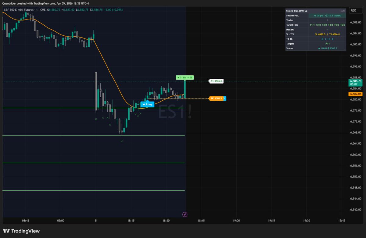Select the orange BE: 6580.5 breakeven tag
Image resolution: width=366 pixels, height=238 pixels.
coord(216,98)
